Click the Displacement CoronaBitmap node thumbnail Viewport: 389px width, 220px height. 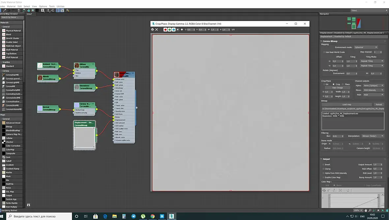tap(84, 138)
